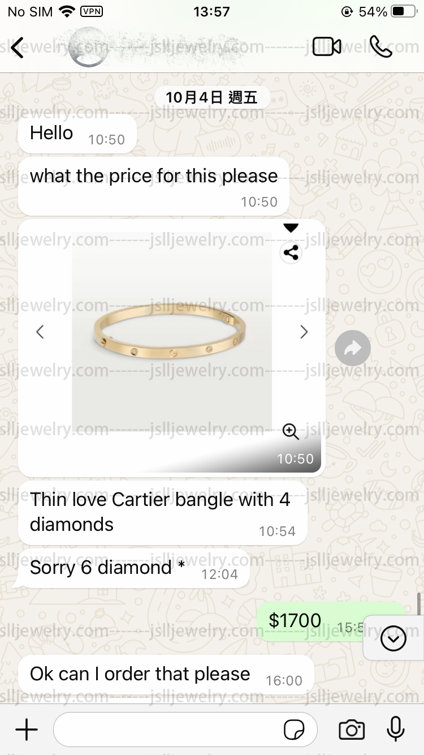Show next image with right chevron
424x755 pixels.
[x=304, y=332]
